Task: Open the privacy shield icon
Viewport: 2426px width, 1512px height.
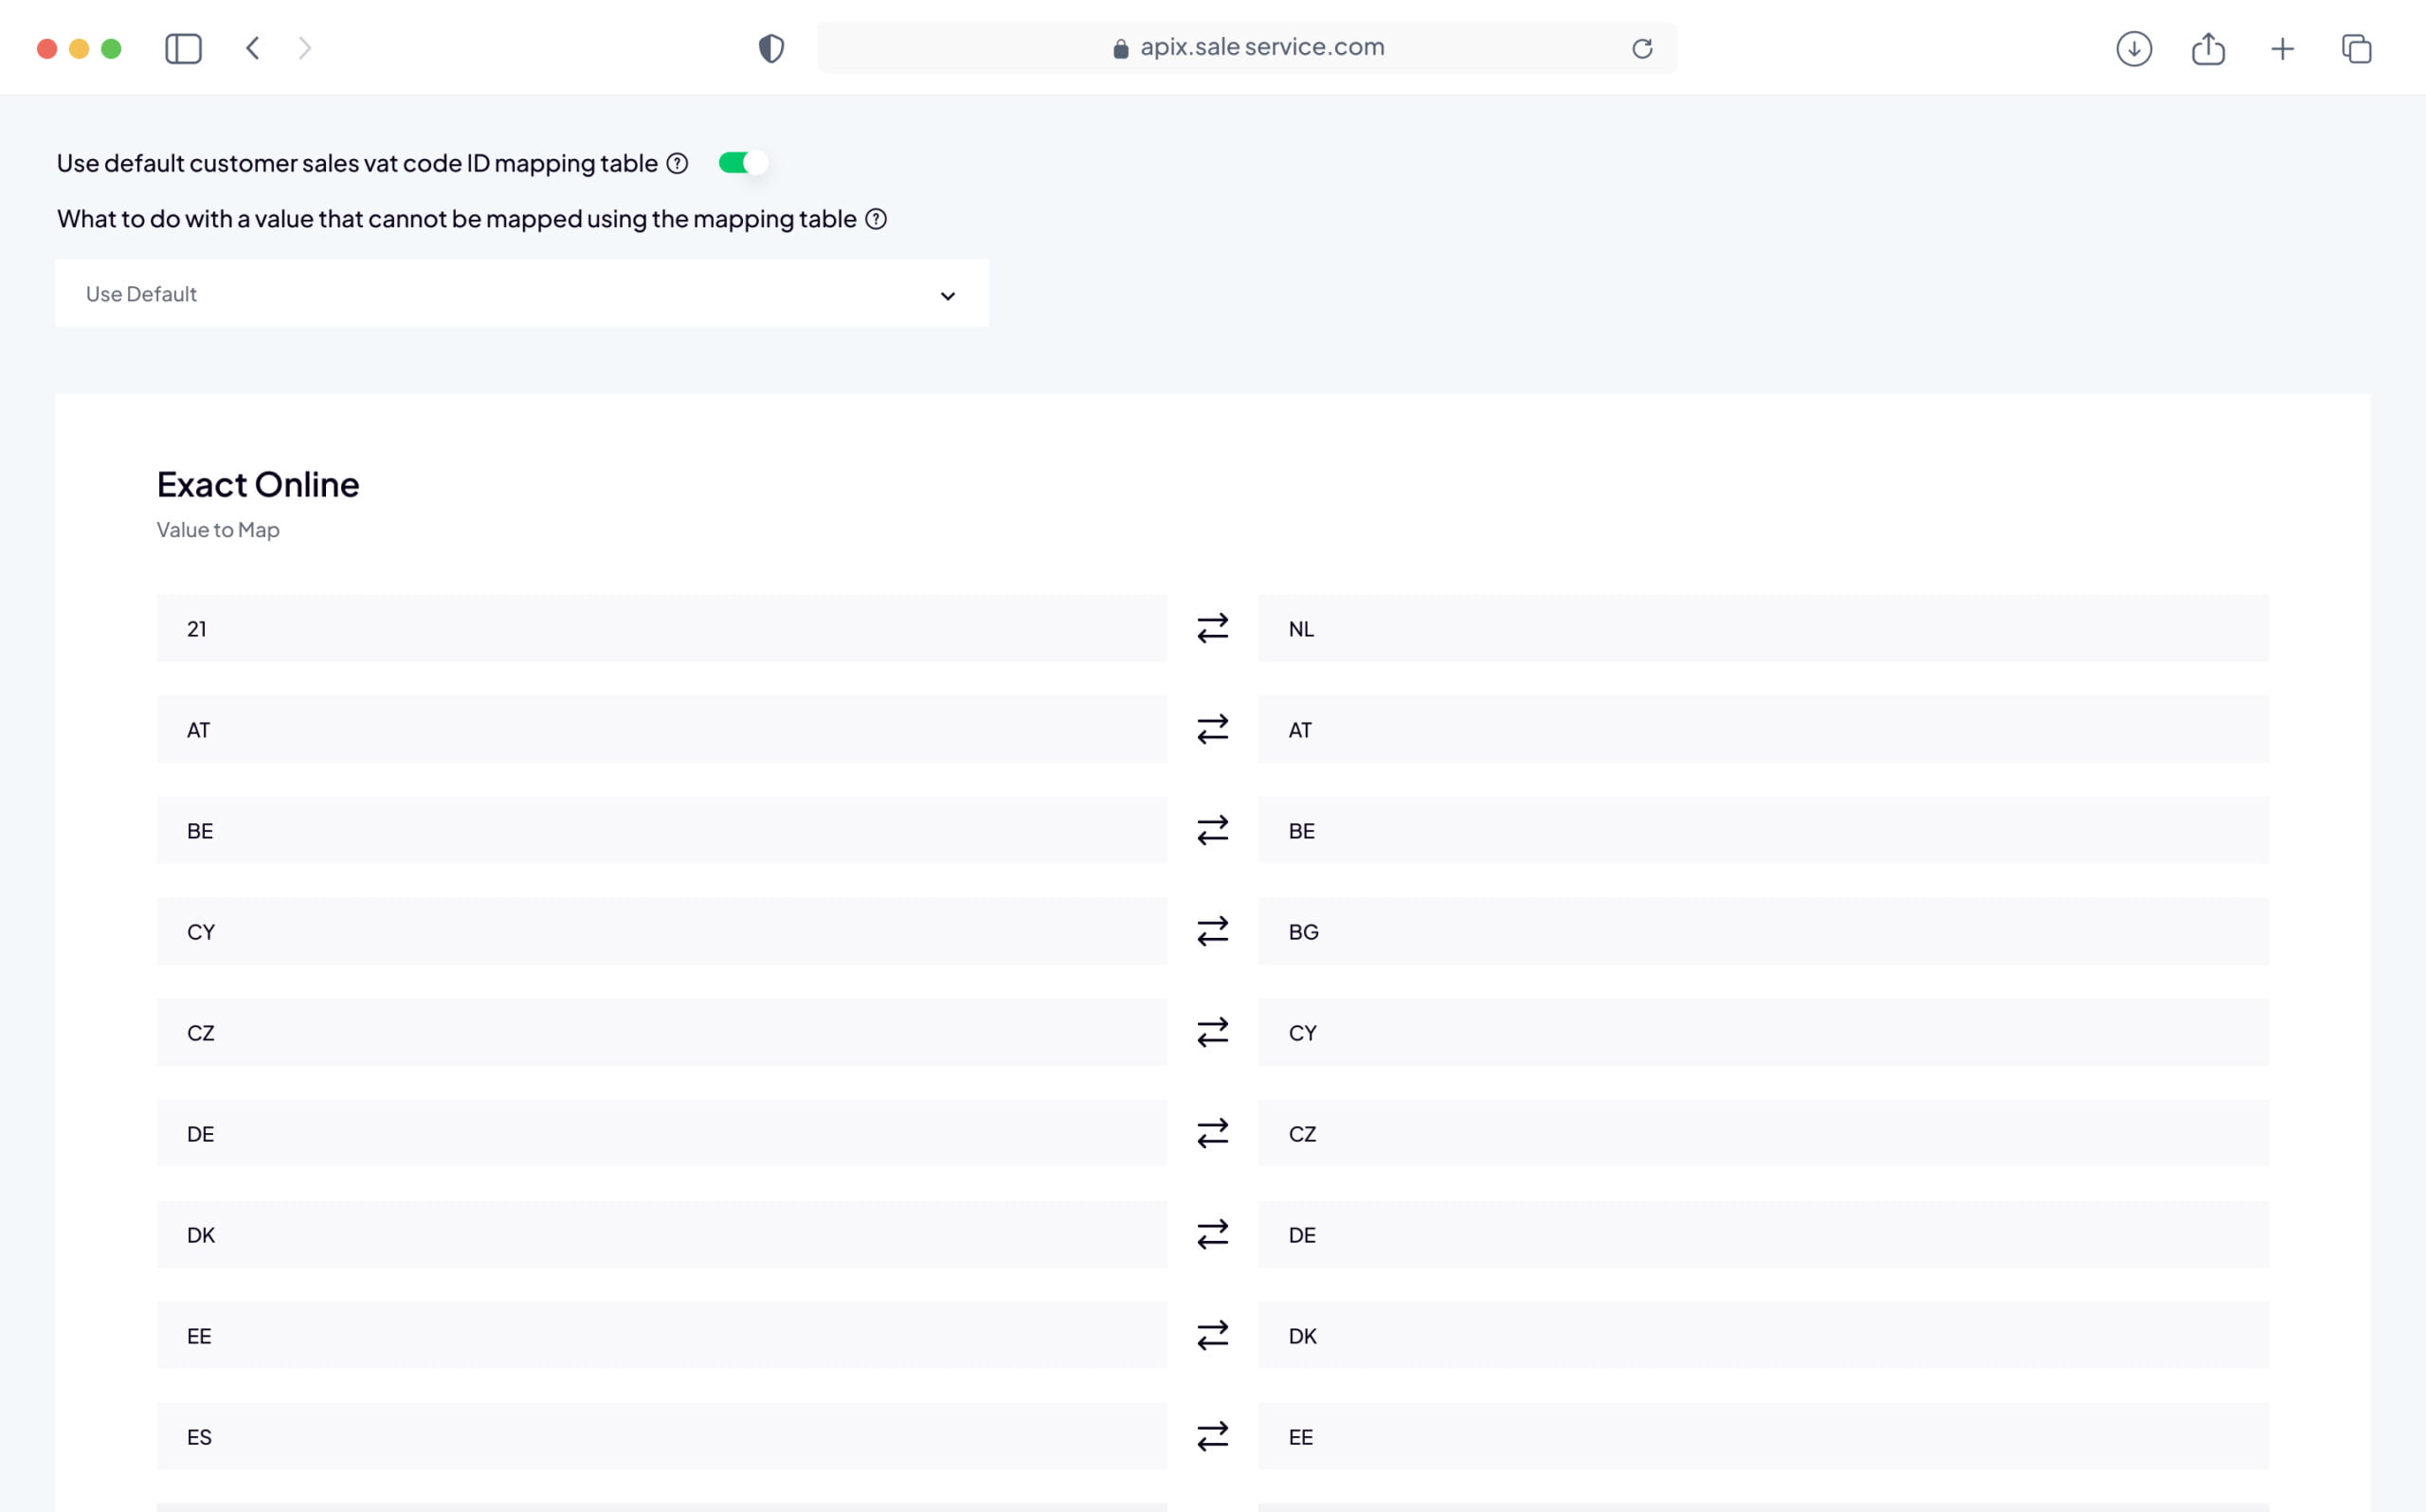Action: [x=771, y=48]
